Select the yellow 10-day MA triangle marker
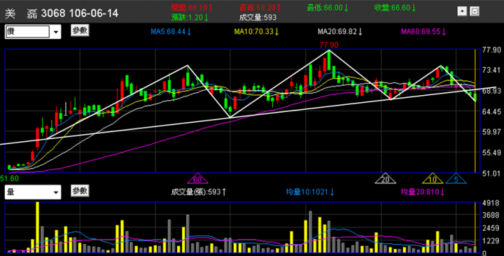The image size is (504, 256). click(433, 179)
